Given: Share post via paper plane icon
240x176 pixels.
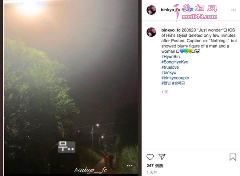Looking at the screenshot, I should [162, 157].
